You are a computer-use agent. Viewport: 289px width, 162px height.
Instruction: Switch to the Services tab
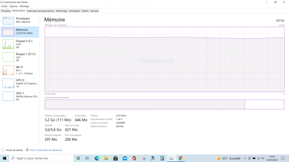(95, 11)
